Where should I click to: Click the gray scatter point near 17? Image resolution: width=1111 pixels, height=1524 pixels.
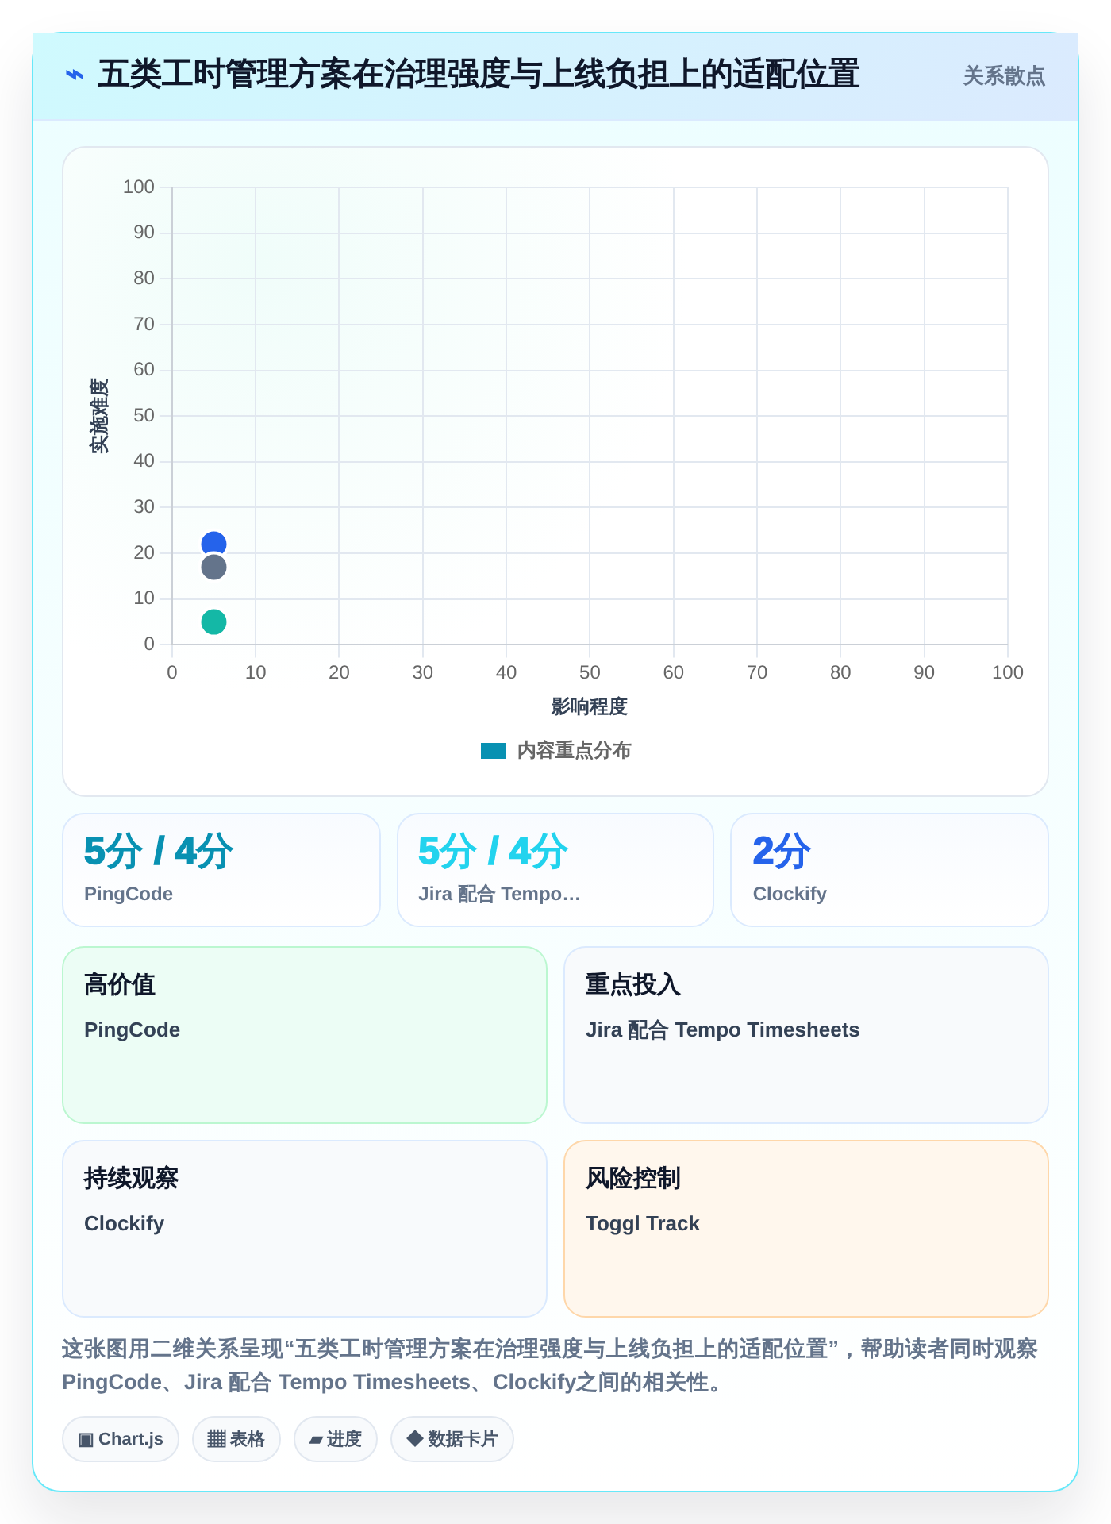point(213,567)
